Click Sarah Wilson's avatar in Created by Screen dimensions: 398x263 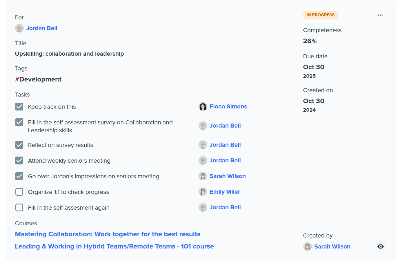(x=307, y=246)
